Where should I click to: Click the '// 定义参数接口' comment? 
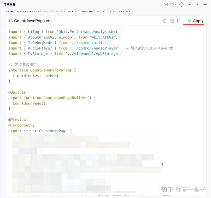point(23,65)
